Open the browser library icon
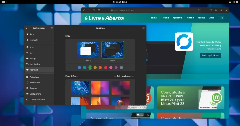The height and width of the screenshot is (126, 240). click(216, 10)
